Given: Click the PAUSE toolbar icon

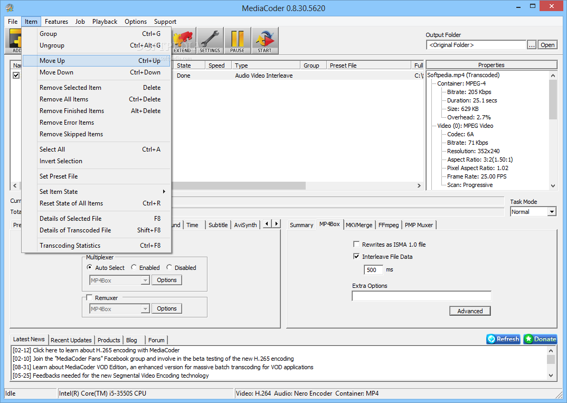Looking at the screenshot, I should point(237,41).
